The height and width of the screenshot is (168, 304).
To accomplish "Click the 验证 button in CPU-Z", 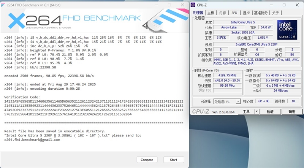I will (270, 112).
